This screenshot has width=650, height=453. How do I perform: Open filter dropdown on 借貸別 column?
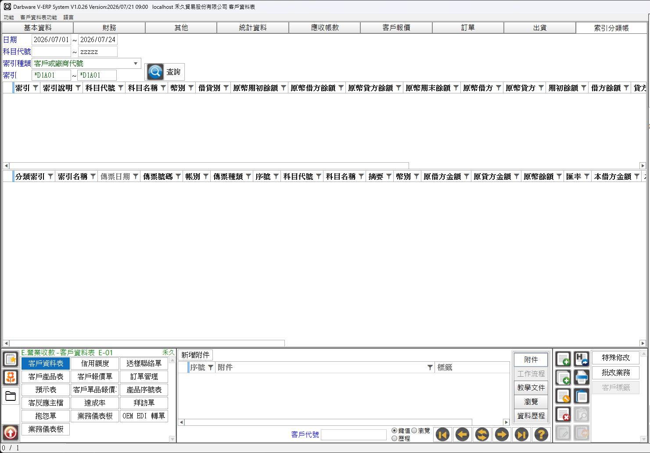226,88
